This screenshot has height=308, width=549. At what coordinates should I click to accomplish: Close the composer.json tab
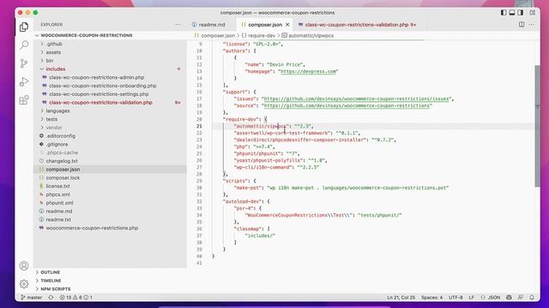[287, 25]
